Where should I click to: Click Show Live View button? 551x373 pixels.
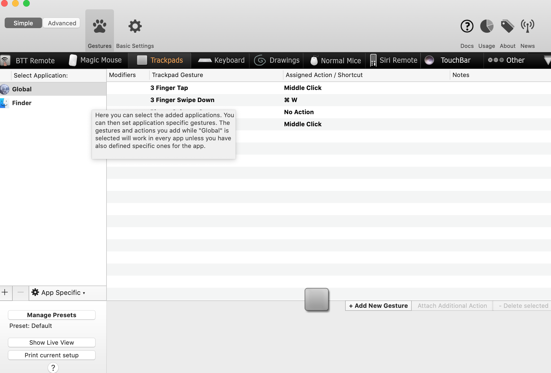(52, 343)
